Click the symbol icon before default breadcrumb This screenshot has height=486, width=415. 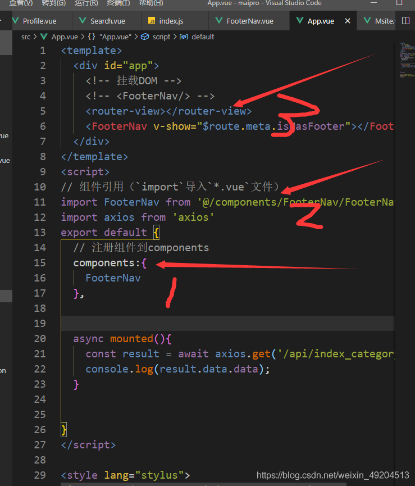pos(184,37)
